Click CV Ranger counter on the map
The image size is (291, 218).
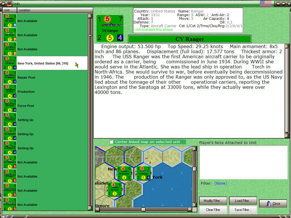click(143, 173)
